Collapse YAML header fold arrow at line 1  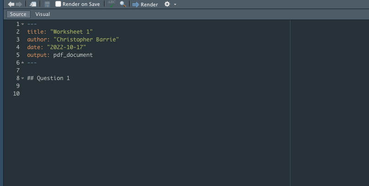[x=22, y=24]
